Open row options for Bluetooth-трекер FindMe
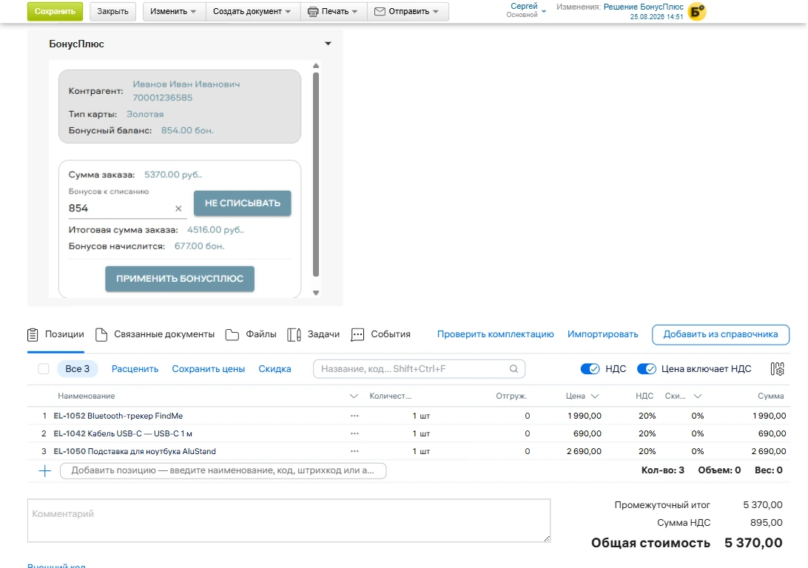The height and width of the screenshot is (568, 808). tap(354, 416)
